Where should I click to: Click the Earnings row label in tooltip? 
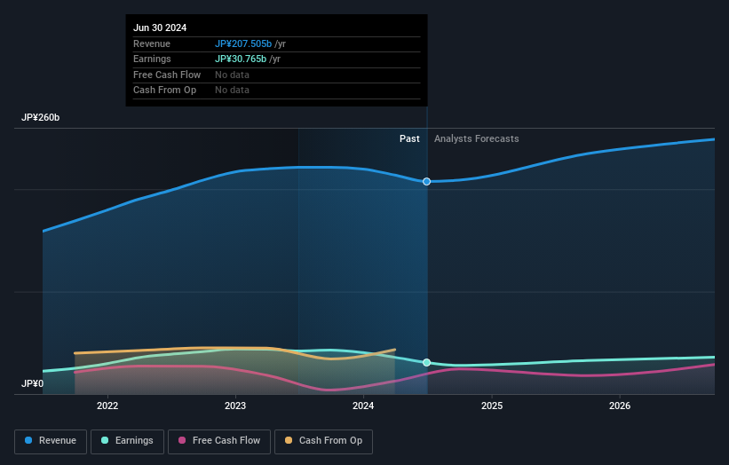click(152, 59)
